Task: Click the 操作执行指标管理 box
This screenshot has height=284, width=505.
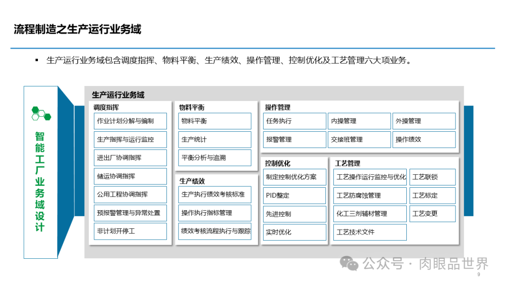Action: (215, 213)
